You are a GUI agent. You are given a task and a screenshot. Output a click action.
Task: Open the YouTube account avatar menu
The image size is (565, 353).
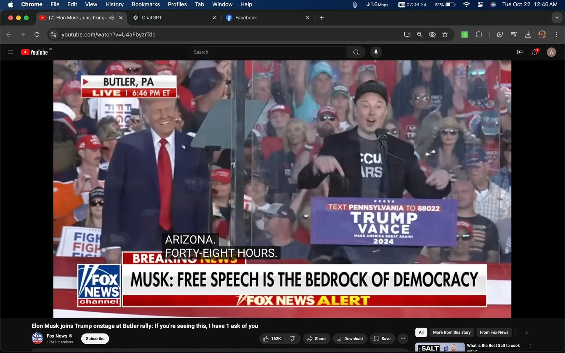coord(551,52)
